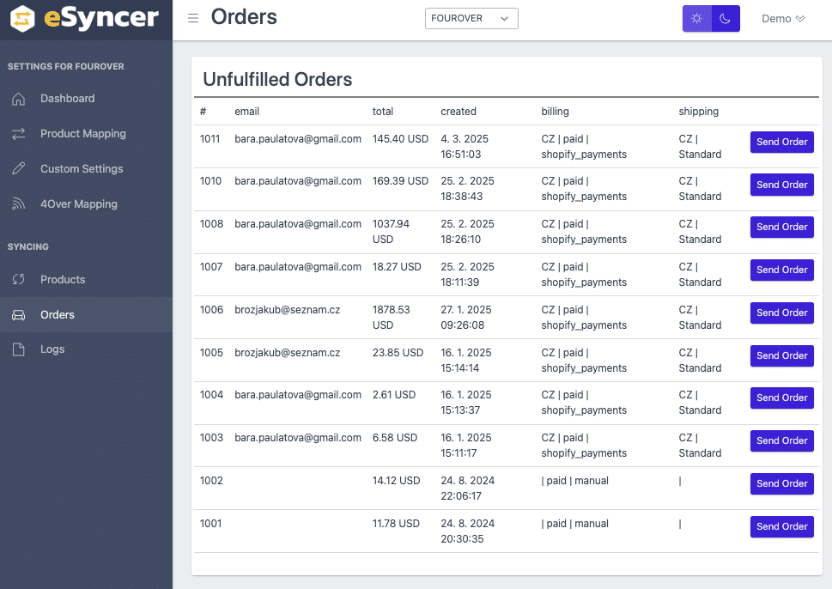Click the 145.40 USD total
This screenshot has height=589, width=832.
click(400, 139)
